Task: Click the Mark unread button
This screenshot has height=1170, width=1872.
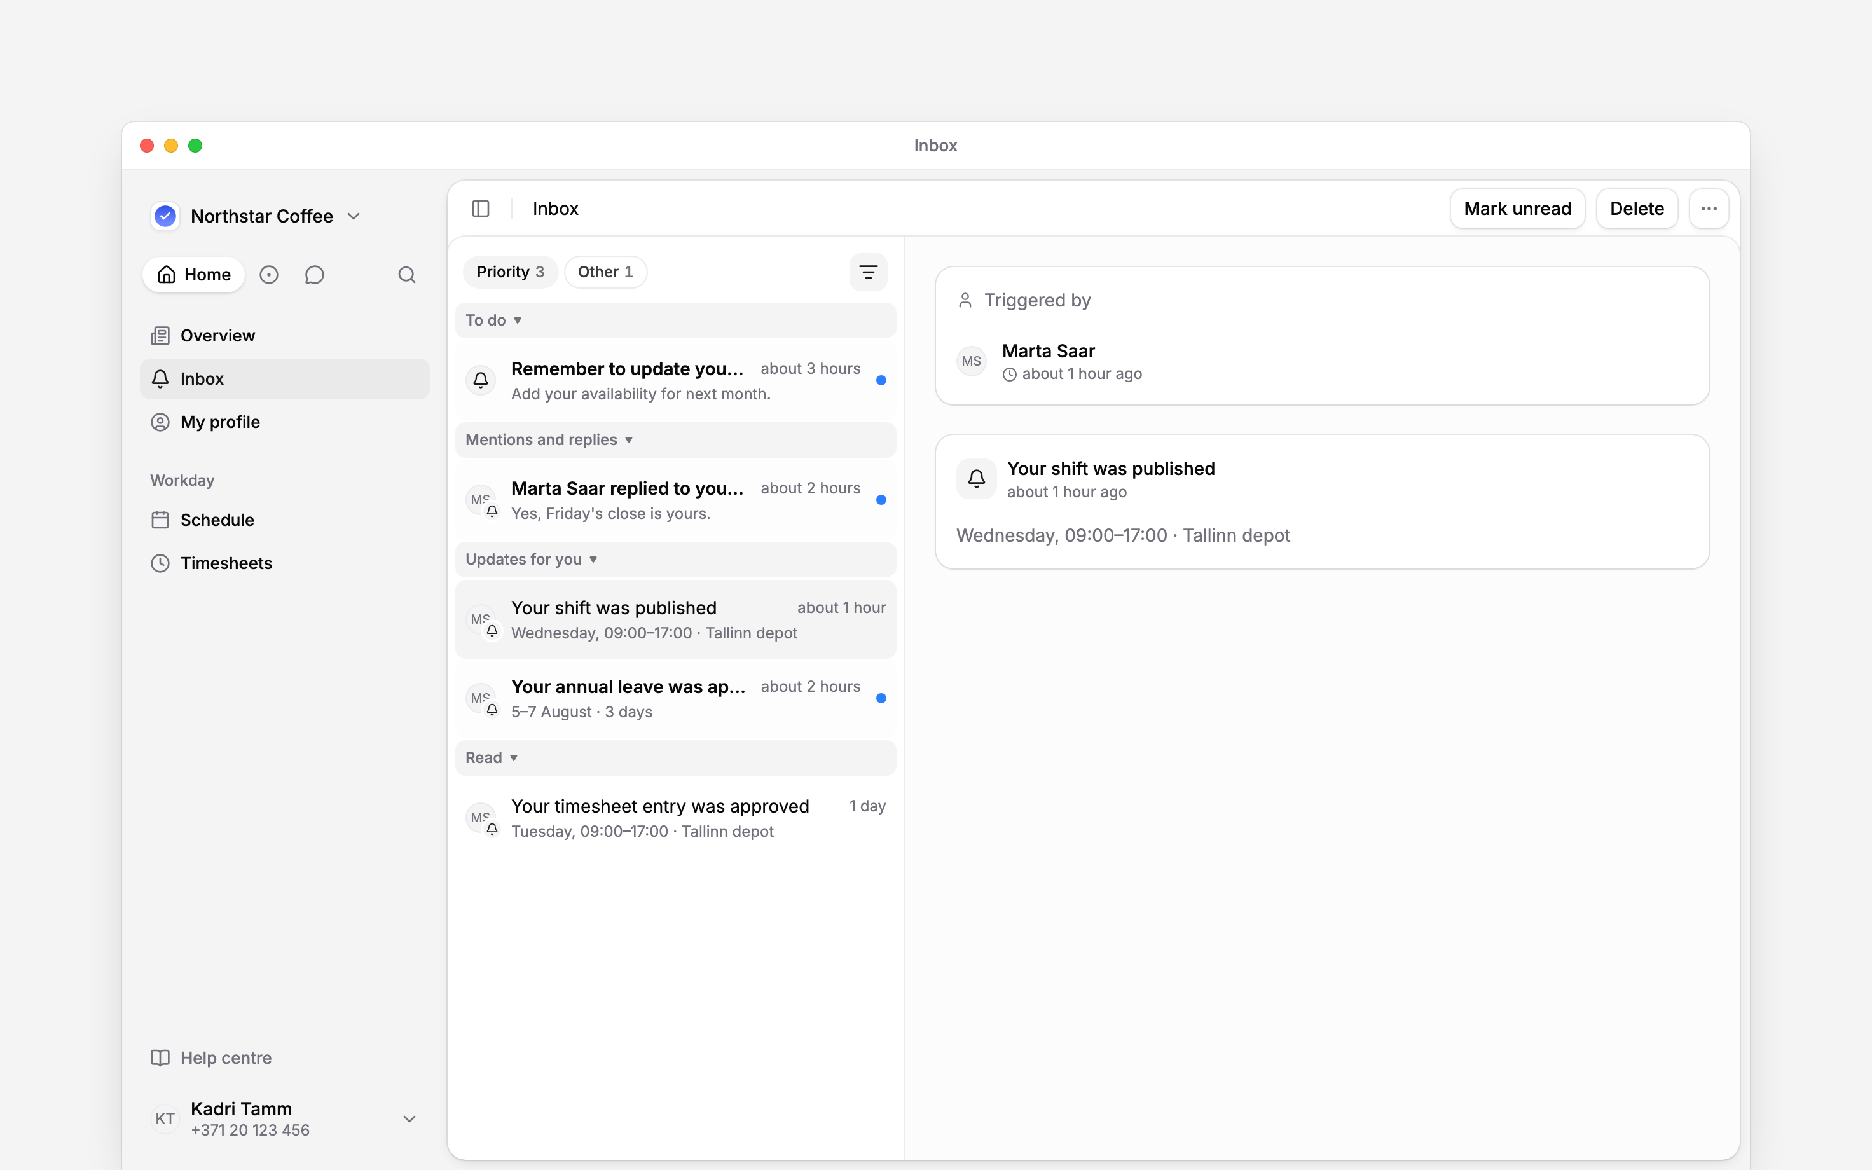Action: pyautogui.click(x=1517, y=209)
